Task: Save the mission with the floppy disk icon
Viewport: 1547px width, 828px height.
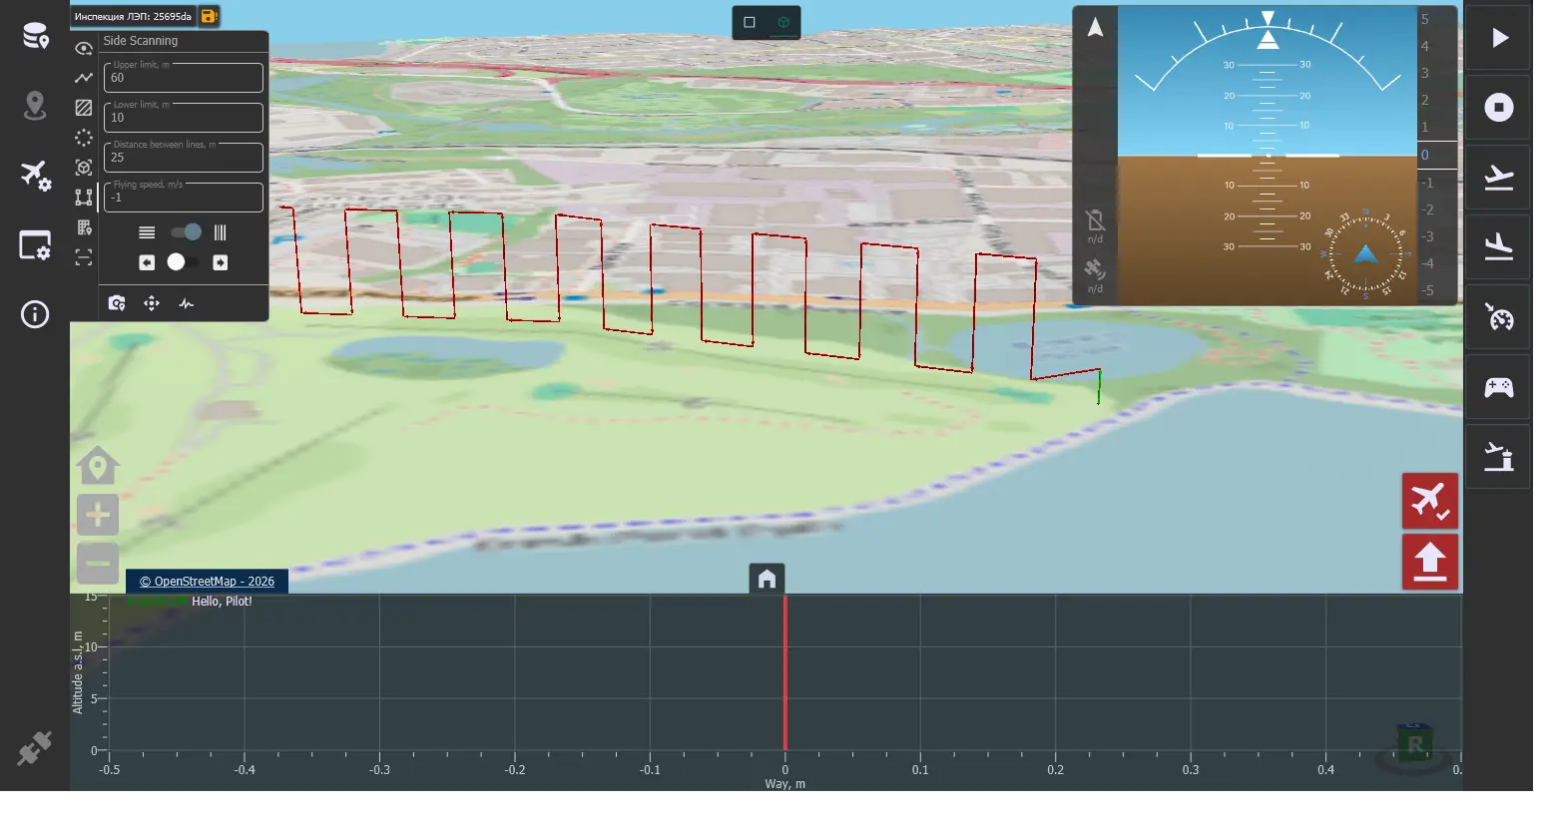Action: point(208,16)
